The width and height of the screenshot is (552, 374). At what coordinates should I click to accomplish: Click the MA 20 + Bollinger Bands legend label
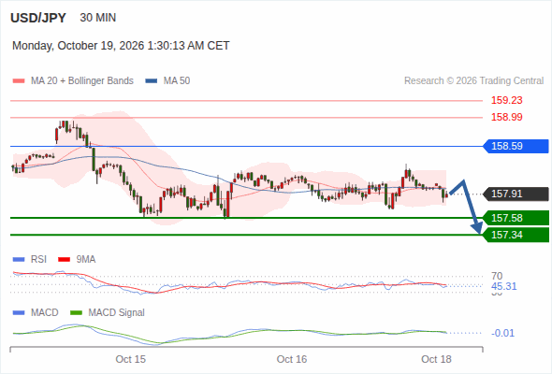click(82, 81)
